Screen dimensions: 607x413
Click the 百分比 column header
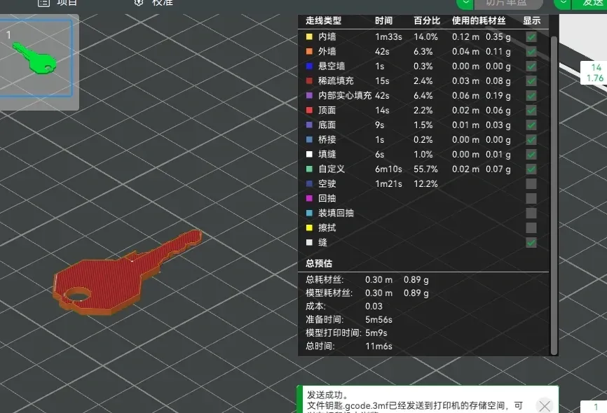click(427, 20)
